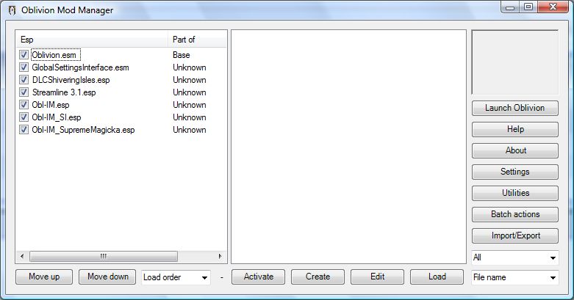
Task: Sort by the Esp column header
Action: click(92, 40)
